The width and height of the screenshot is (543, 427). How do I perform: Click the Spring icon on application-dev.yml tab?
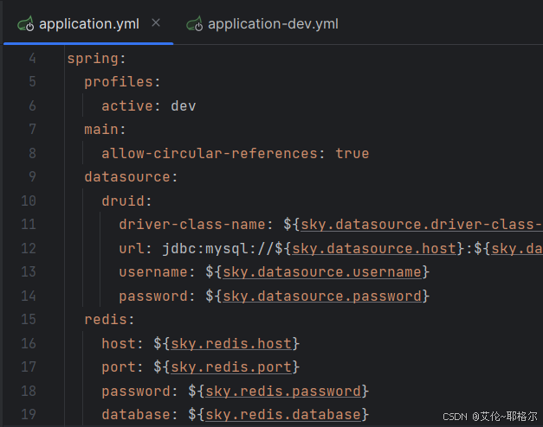(x=195, y=24)
